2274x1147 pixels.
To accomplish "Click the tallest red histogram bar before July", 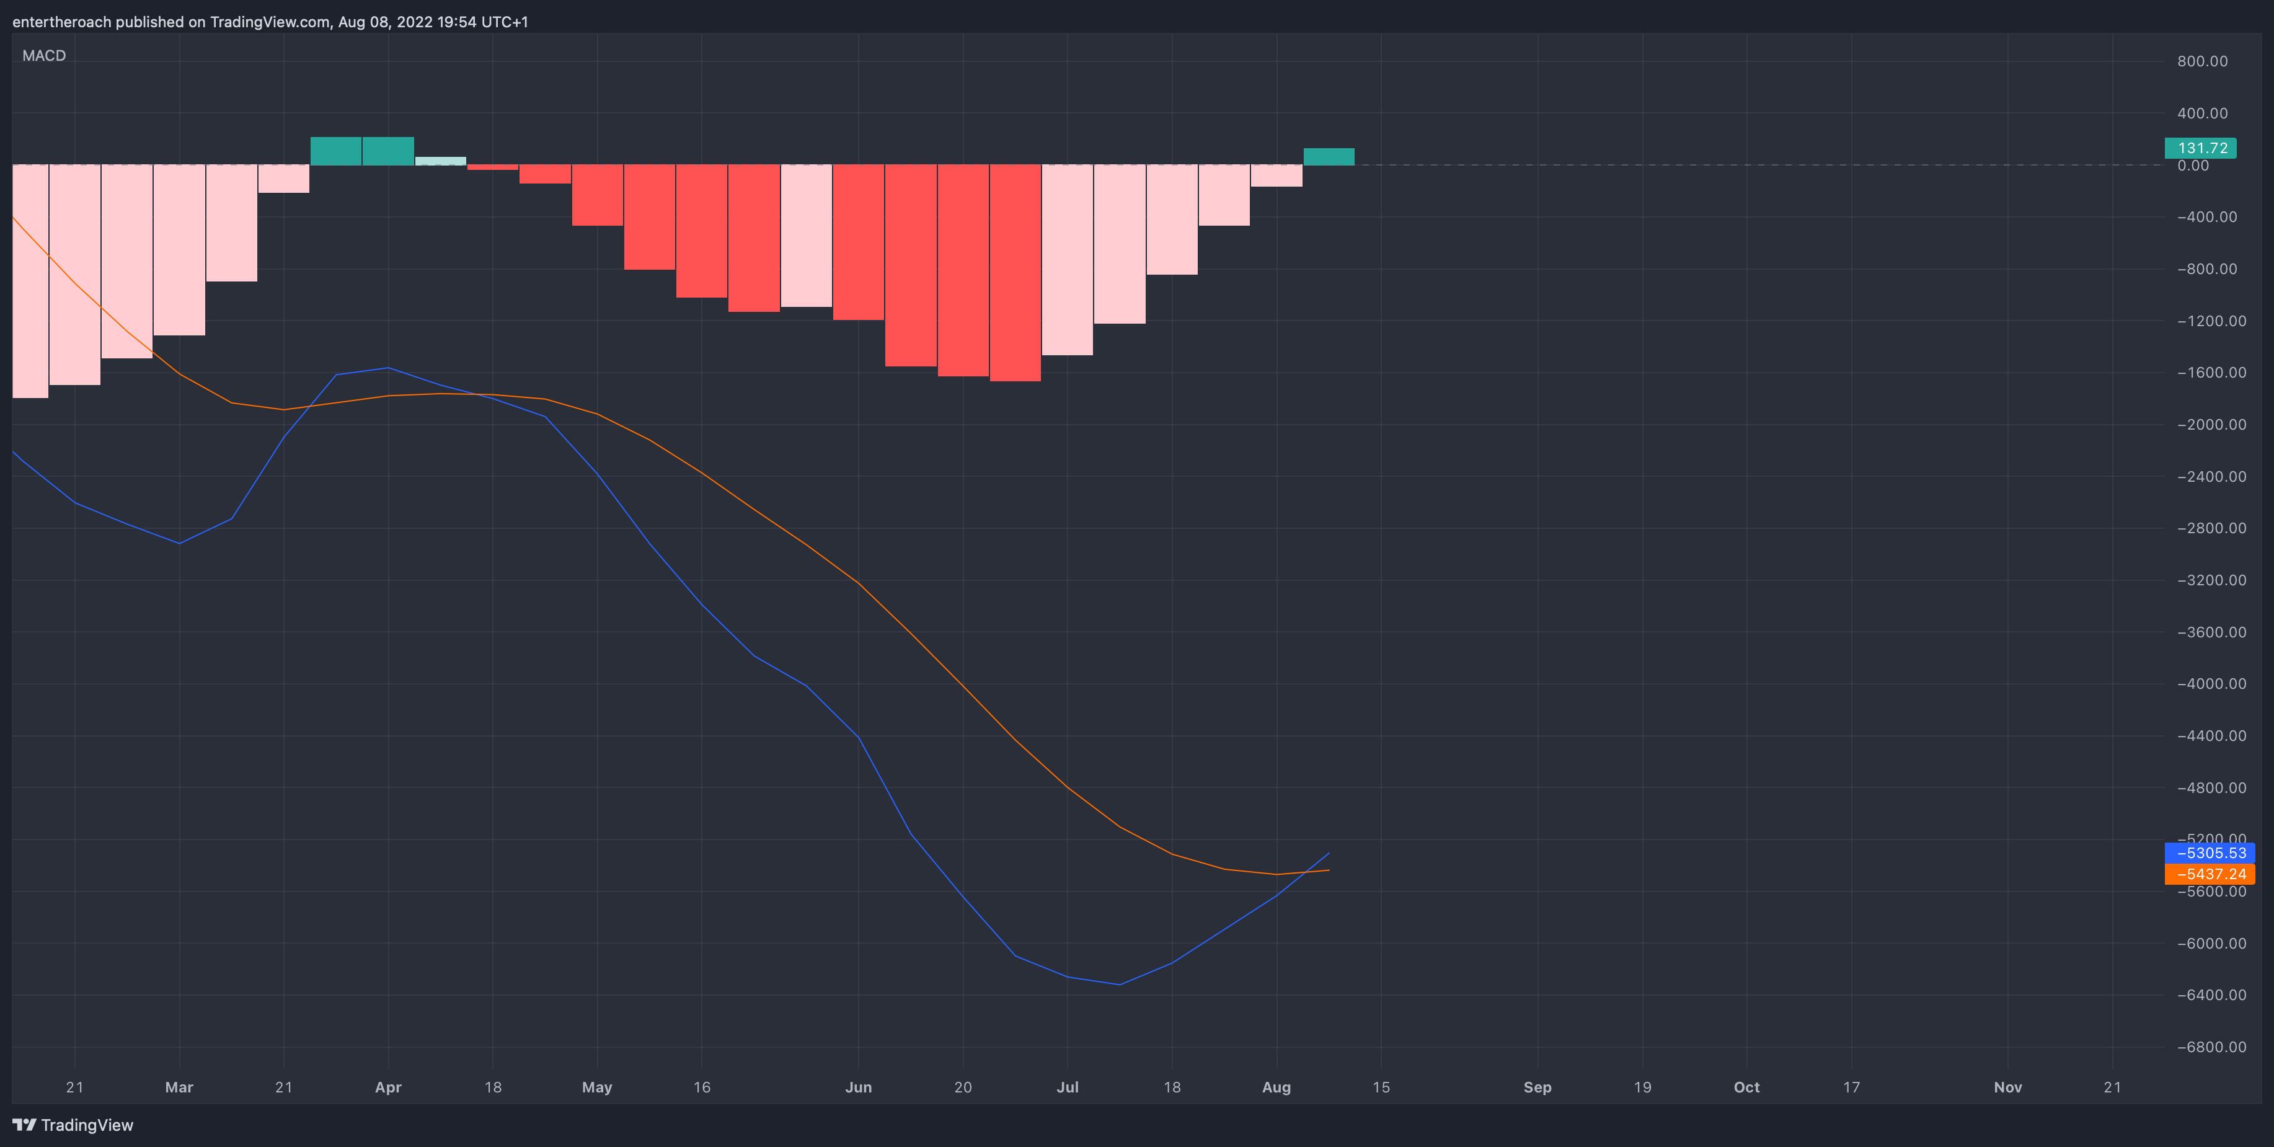I will click(1015, 273).
